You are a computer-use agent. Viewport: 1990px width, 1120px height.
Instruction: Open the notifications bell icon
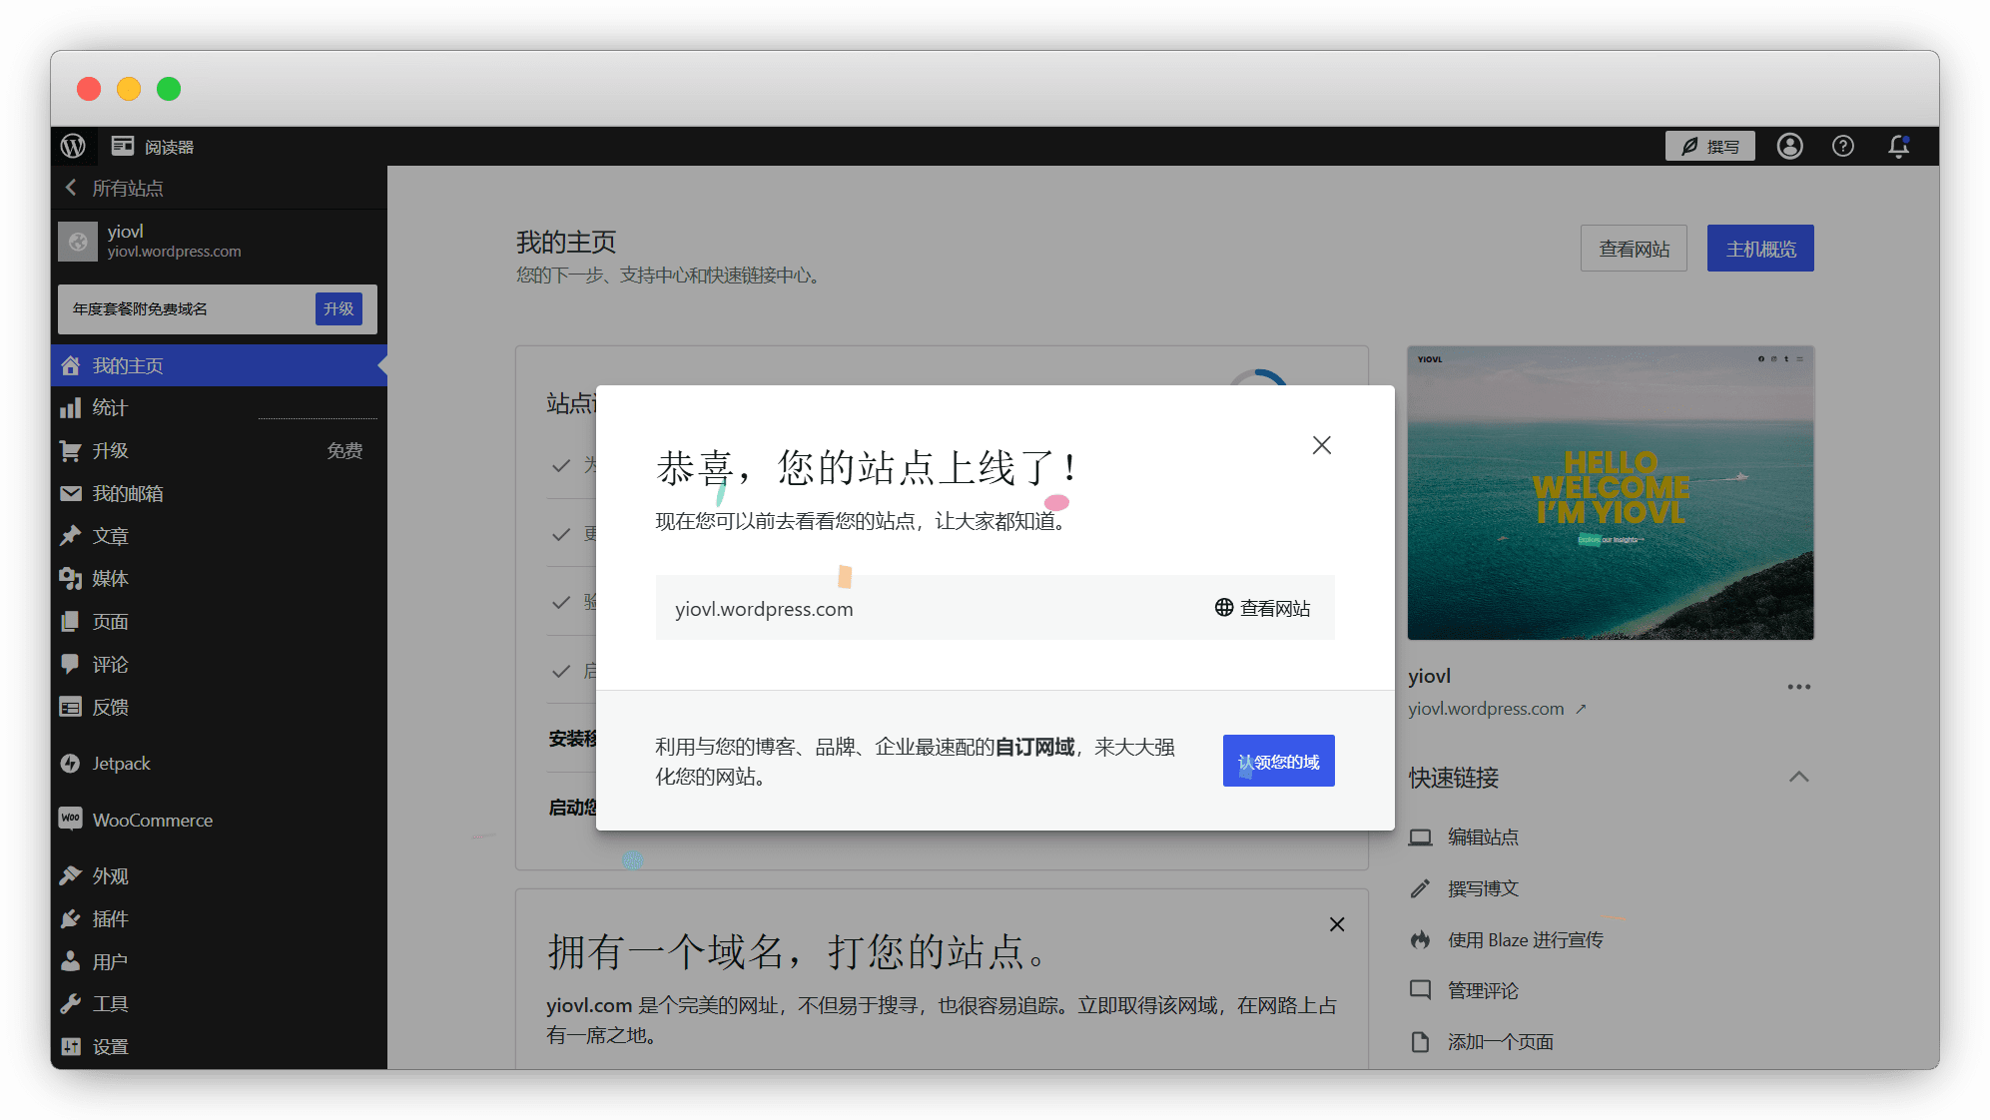(x=1898, y=147)
